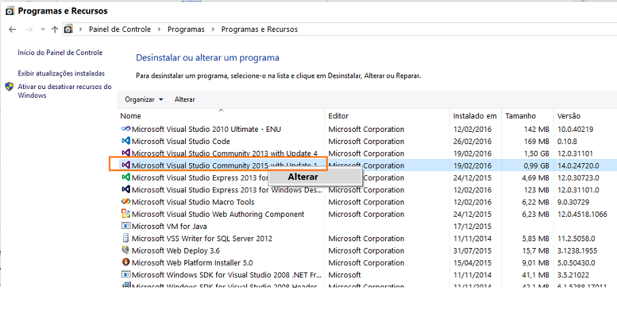Click the control panel icon in address bar
Screen dimensions: 617x318
pyautogui.click(x=69, y=29)
